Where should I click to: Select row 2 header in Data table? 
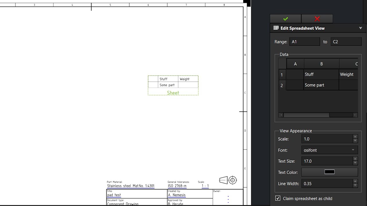tap(282, 85)
